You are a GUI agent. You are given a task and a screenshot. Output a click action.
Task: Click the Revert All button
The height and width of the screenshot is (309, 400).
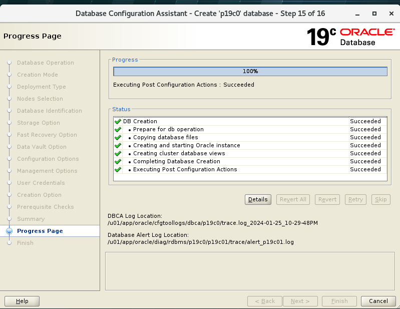coord(293,199)
